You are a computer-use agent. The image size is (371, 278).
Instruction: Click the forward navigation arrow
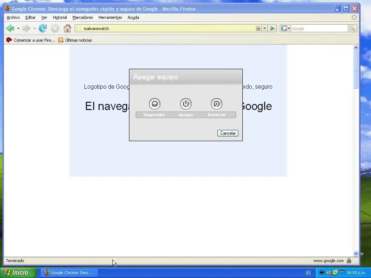pyautogui.click(x=26, y=29)
